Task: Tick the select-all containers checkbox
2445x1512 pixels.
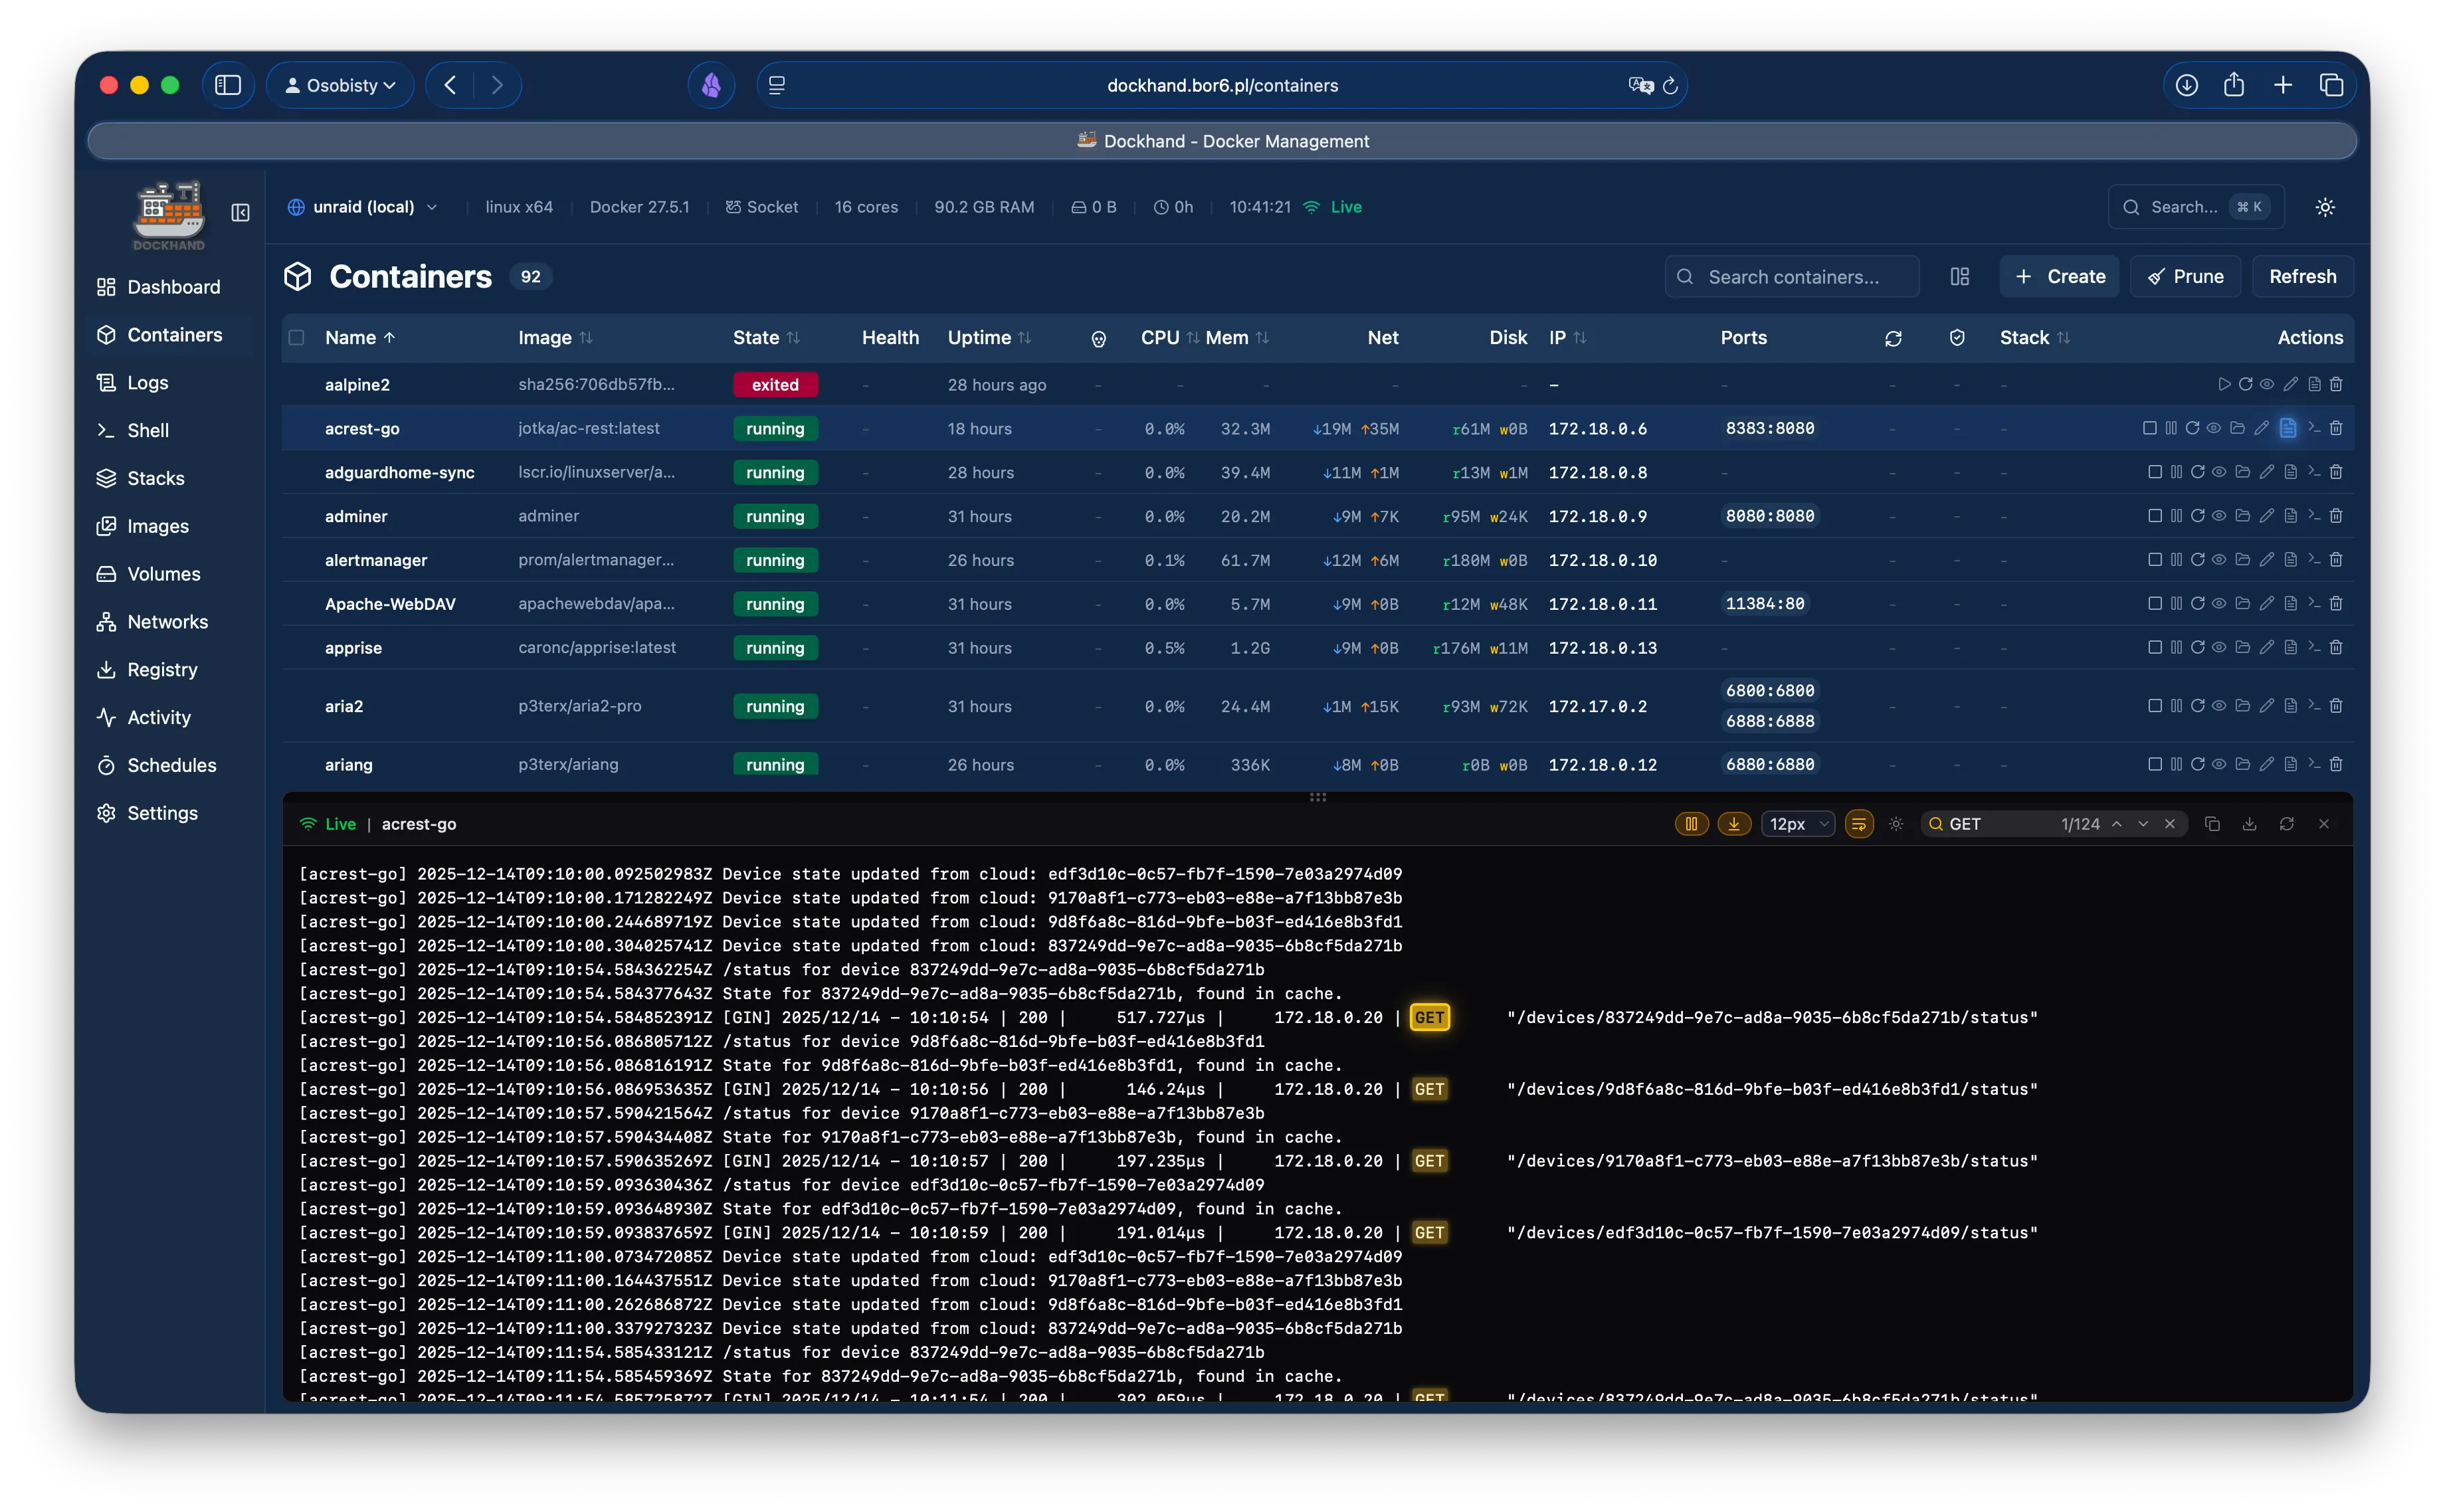Action: pos(297,338)
